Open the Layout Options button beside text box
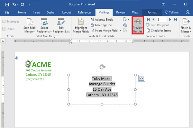This screenshot has width=193, height=128. (x=142, y=78)
